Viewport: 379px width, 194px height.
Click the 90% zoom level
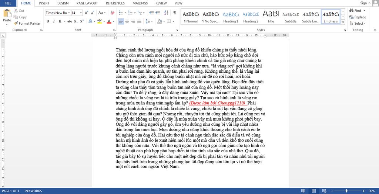click(372, 191)
